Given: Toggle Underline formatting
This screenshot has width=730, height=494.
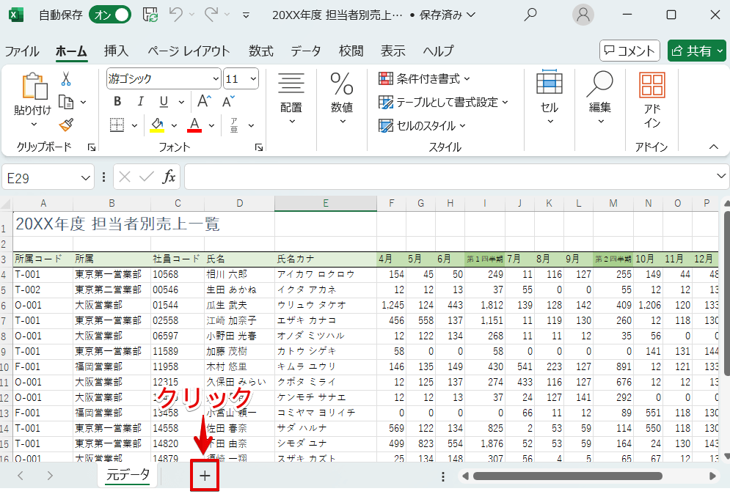Looking at the screenshot, I should point(164,101).
